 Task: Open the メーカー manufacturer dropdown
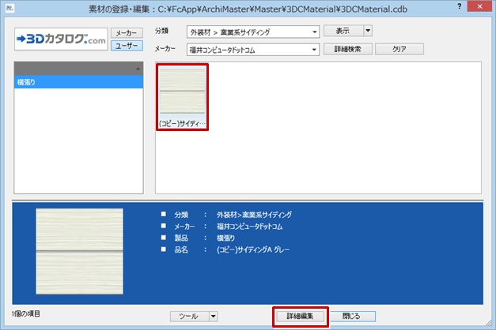tap(314, 49)
